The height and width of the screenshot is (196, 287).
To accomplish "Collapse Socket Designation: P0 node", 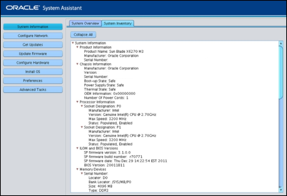I will click(82, 106).
